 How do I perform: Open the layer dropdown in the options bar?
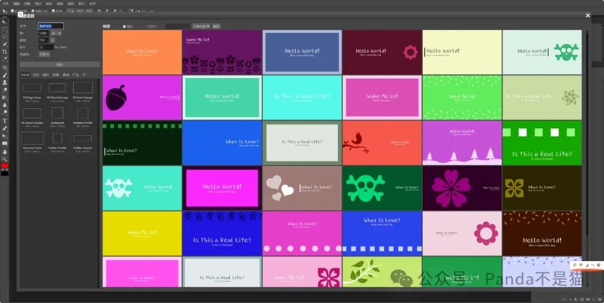point(70,11)
